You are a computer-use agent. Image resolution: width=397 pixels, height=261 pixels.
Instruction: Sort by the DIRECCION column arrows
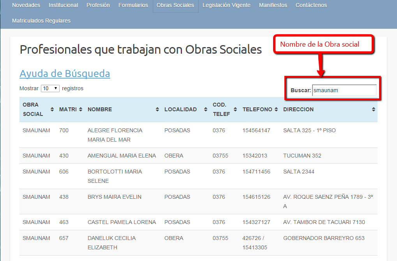(x=374, y=109)
